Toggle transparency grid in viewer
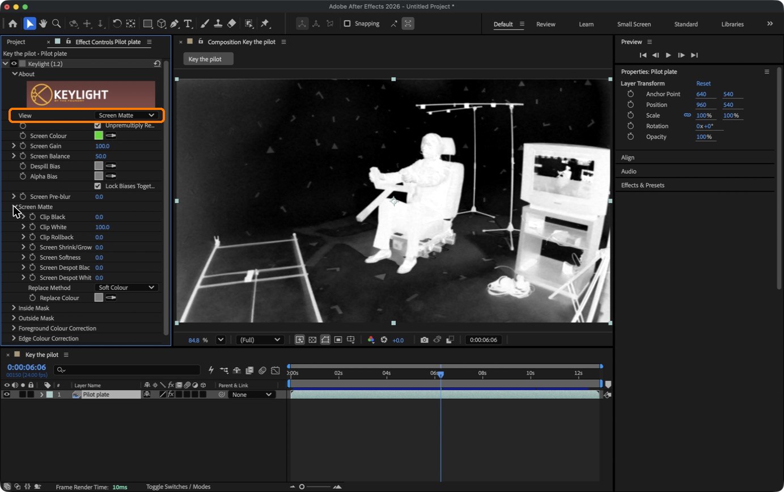 312,340
